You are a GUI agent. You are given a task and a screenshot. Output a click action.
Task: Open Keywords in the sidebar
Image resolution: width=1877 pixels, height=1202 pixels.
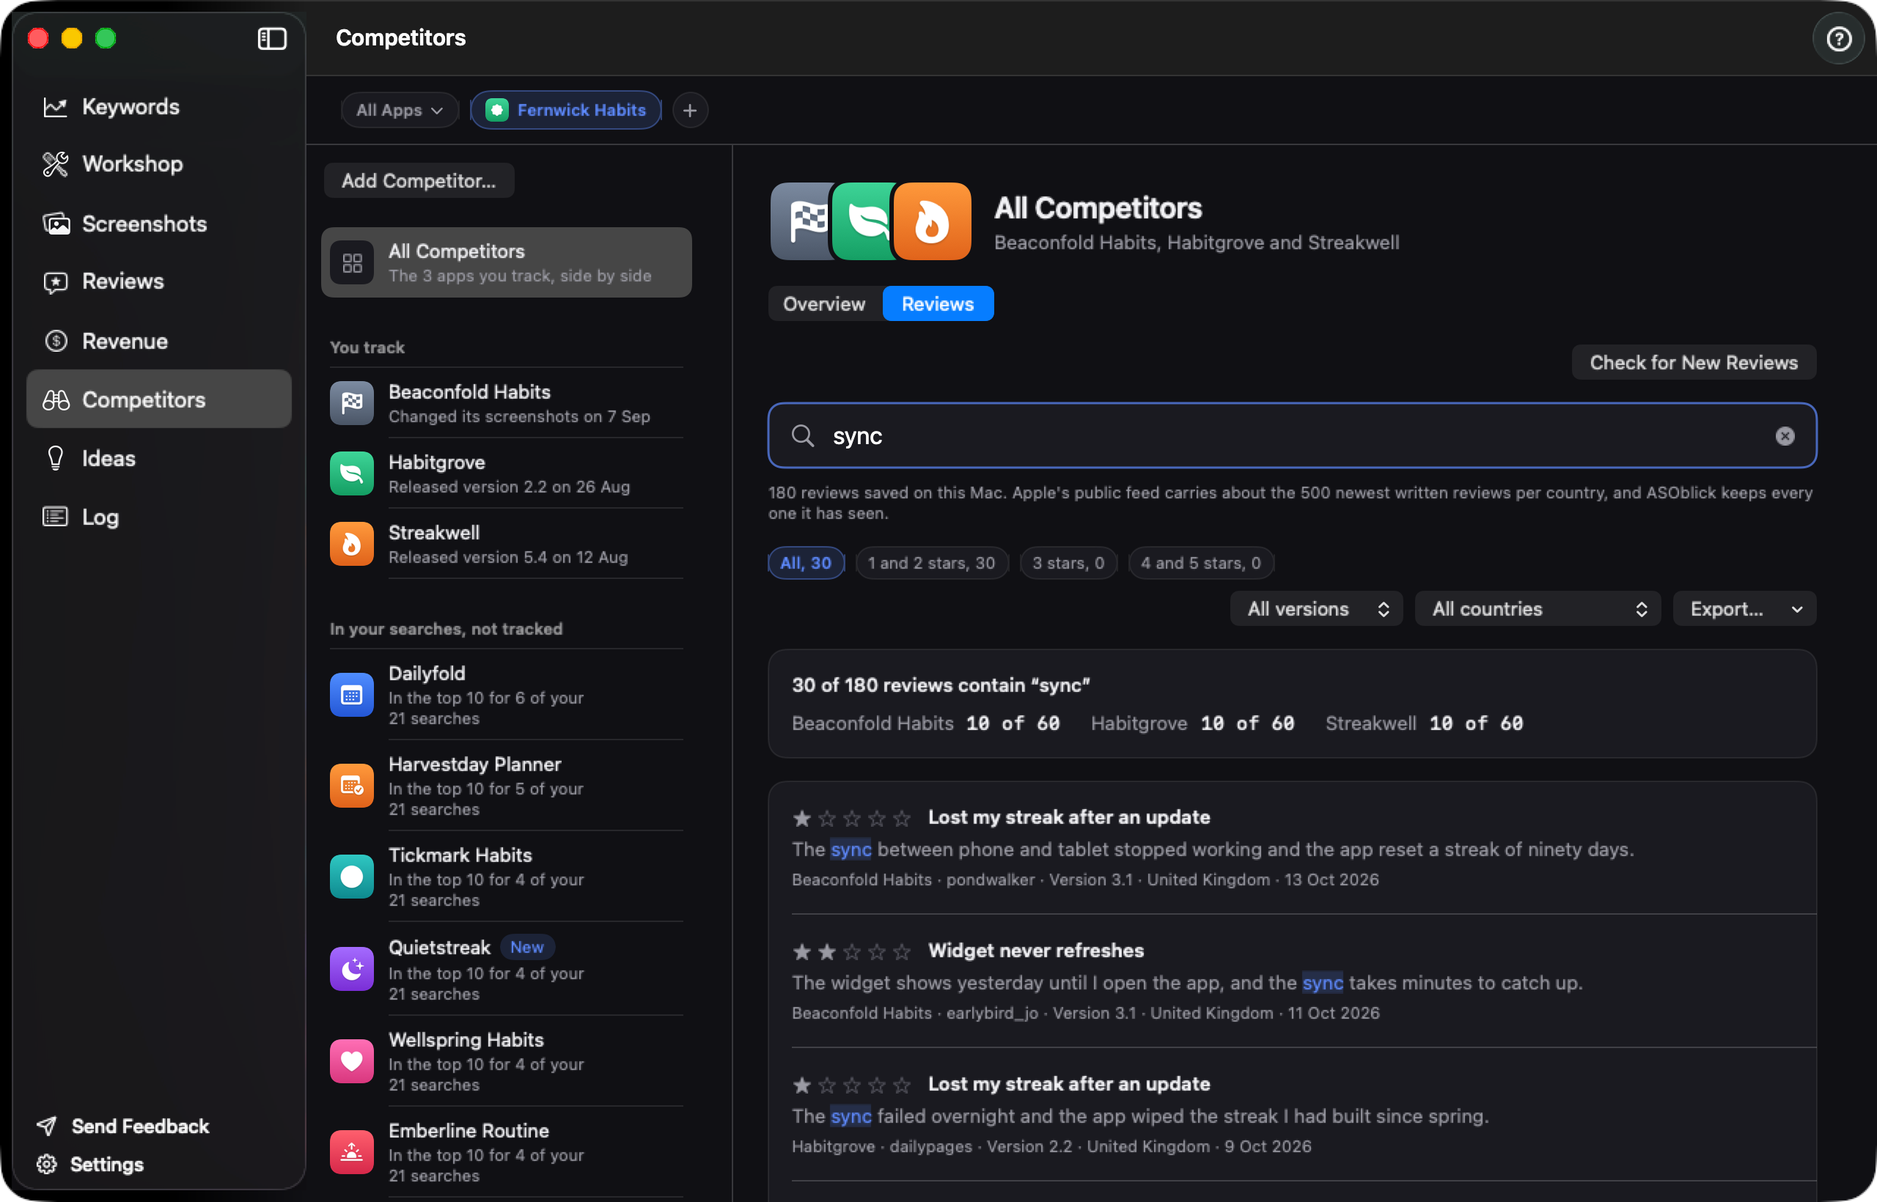(x=158, y=106)
